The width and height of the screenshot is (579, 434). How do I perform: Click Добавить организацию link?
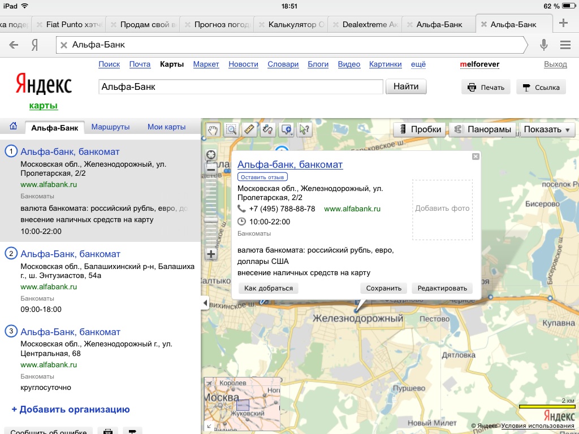tap(71, 409)
